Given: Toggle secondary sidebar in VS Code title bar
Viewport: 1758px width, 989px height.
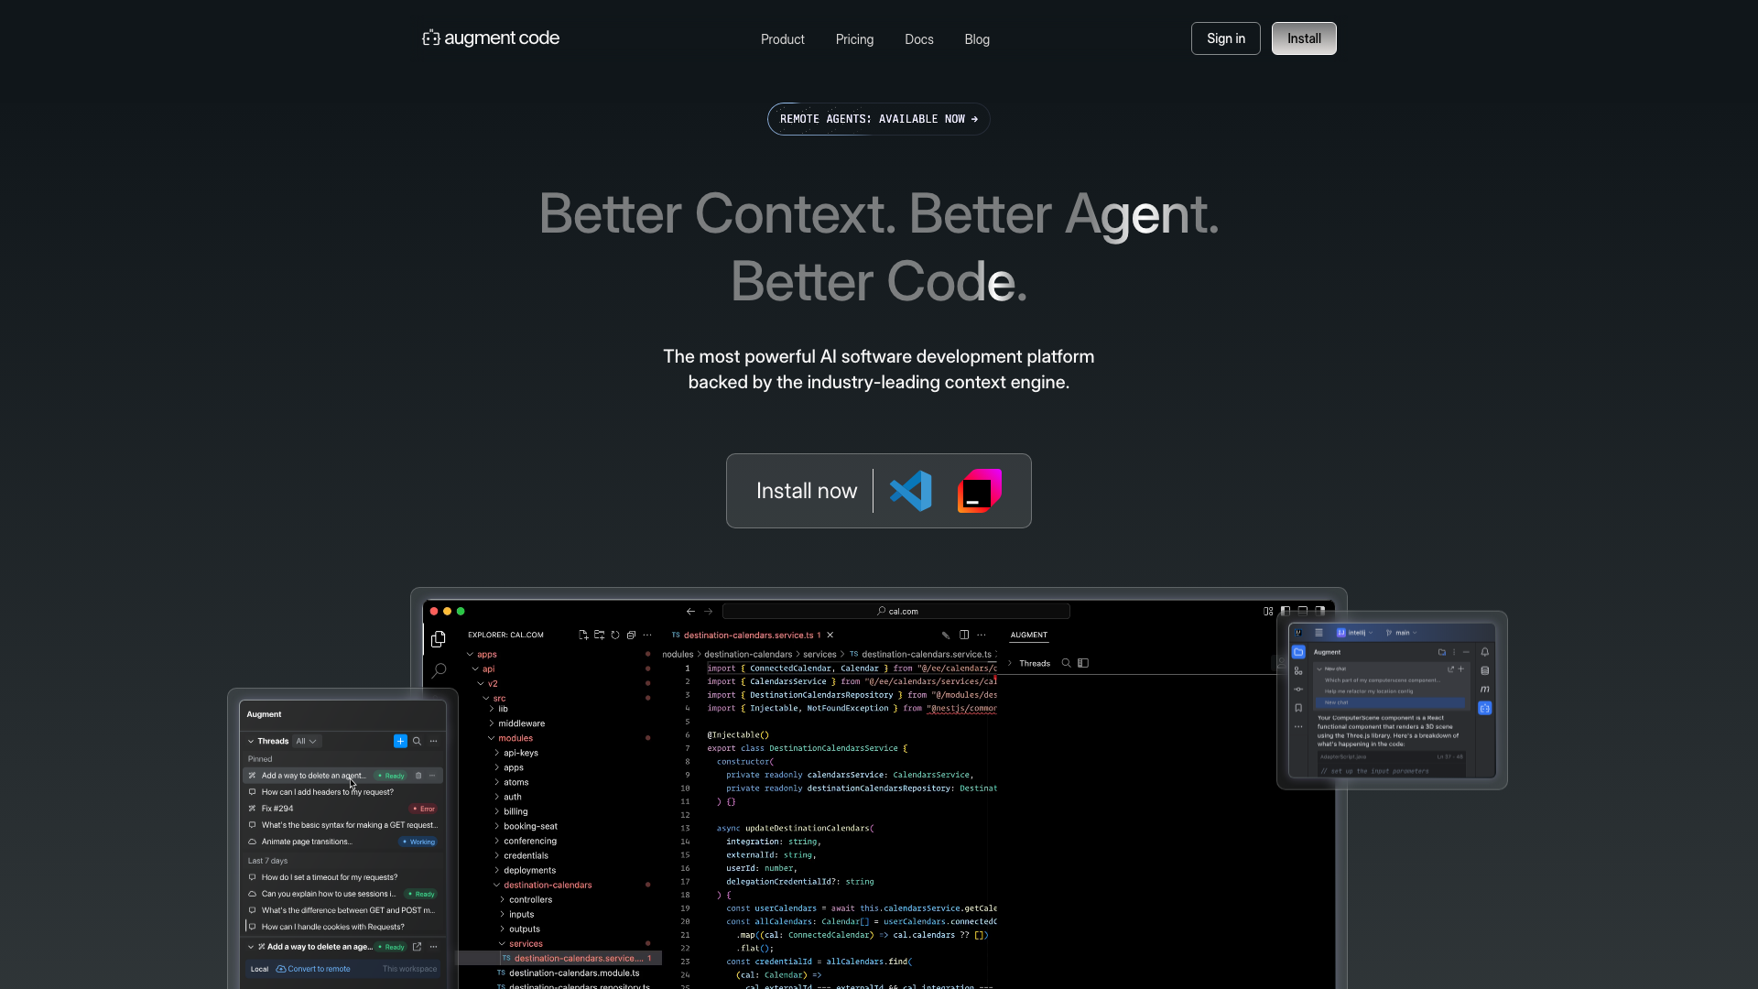Looking at the screenshot, I should coord(1320,611).
